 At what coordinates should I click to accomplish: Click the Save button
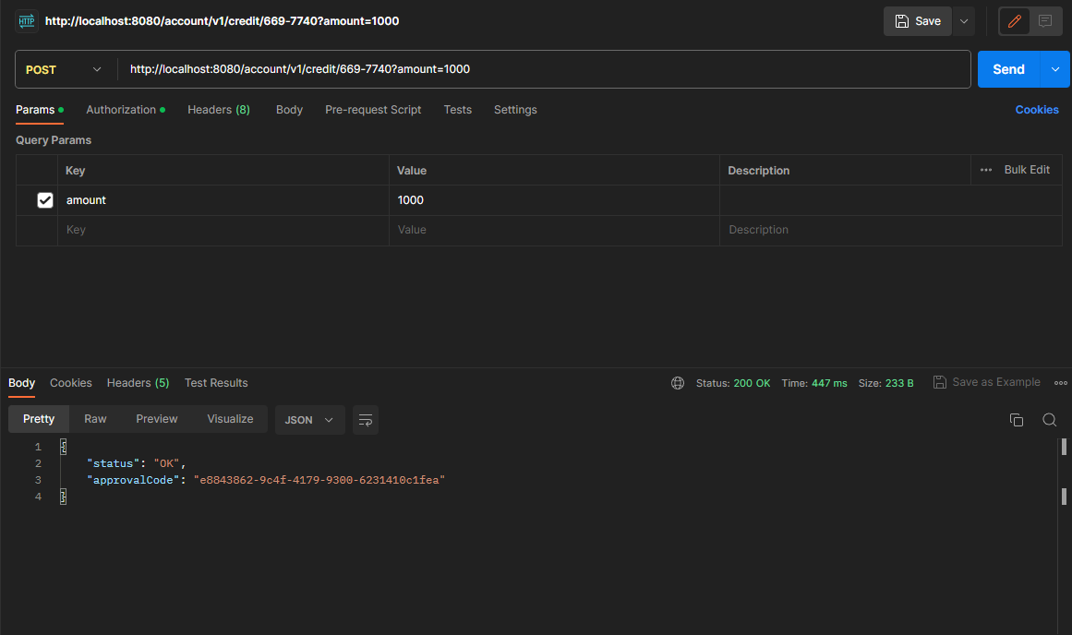pyautogui.click(x=918, y=21)
